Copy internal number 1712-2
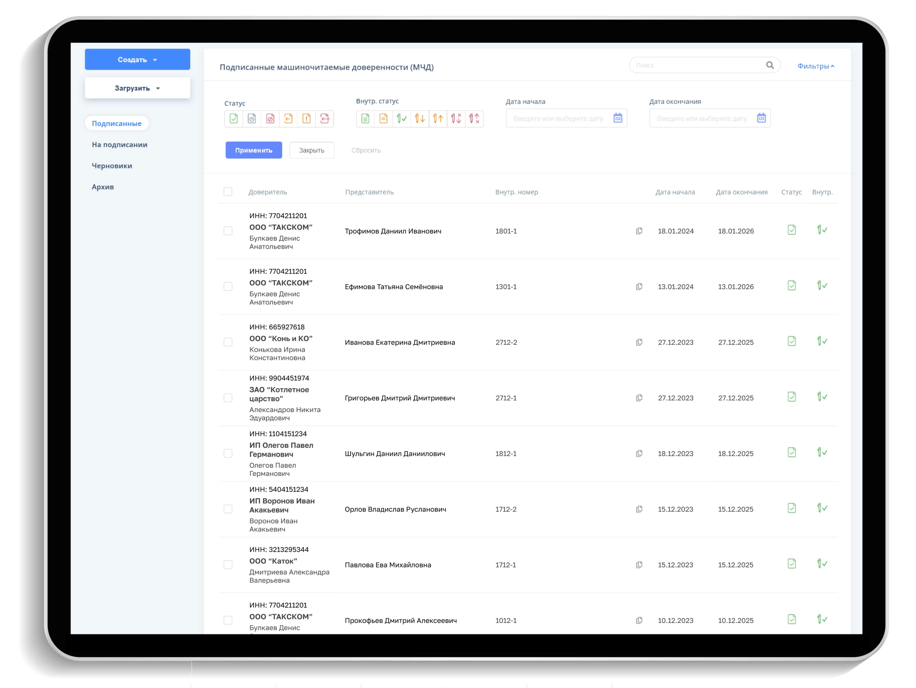Viewport: 916px width, 688px height. click(639, 509)
